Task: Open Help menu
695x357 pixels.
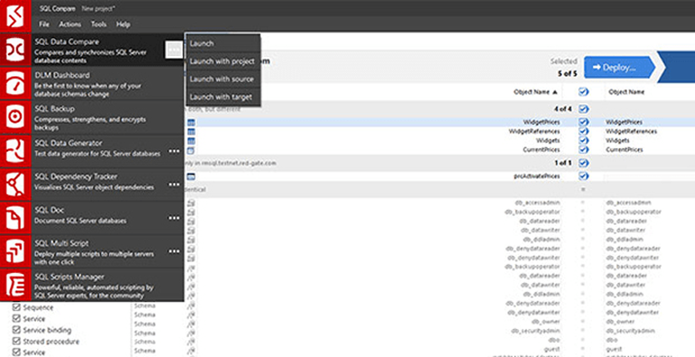Action: point(123,24)
